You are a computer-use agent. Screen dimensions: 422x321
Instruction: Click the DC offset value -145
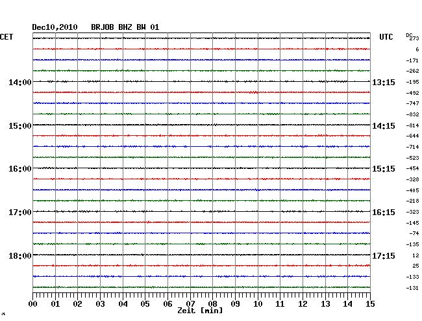point(412,223)
